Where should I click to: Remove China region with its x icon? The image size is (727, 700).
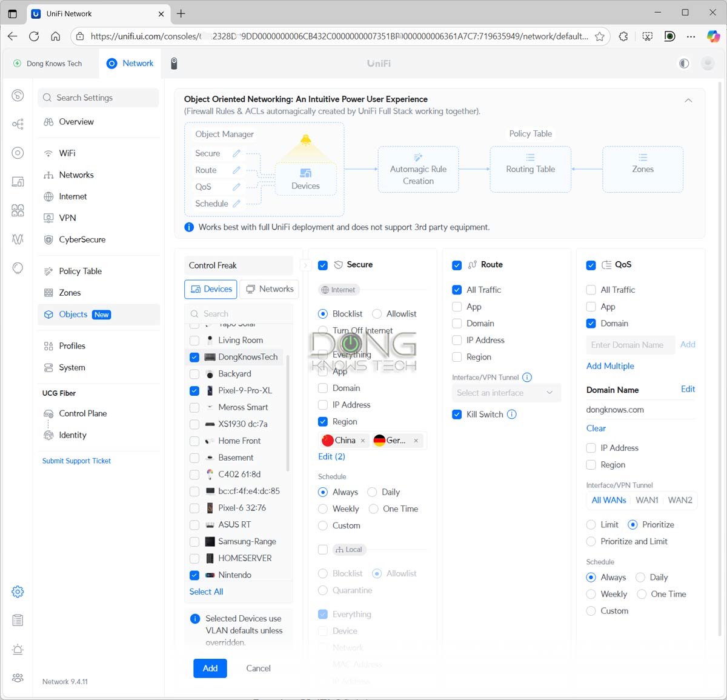click(x=363, y=441)
